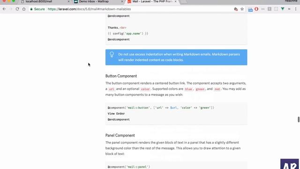
Task: Click the lightbulb tip icon
Action: tap(112, 54)
